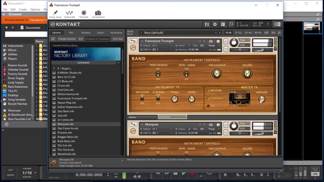Add new browser location plus icon

coord(7,124)
